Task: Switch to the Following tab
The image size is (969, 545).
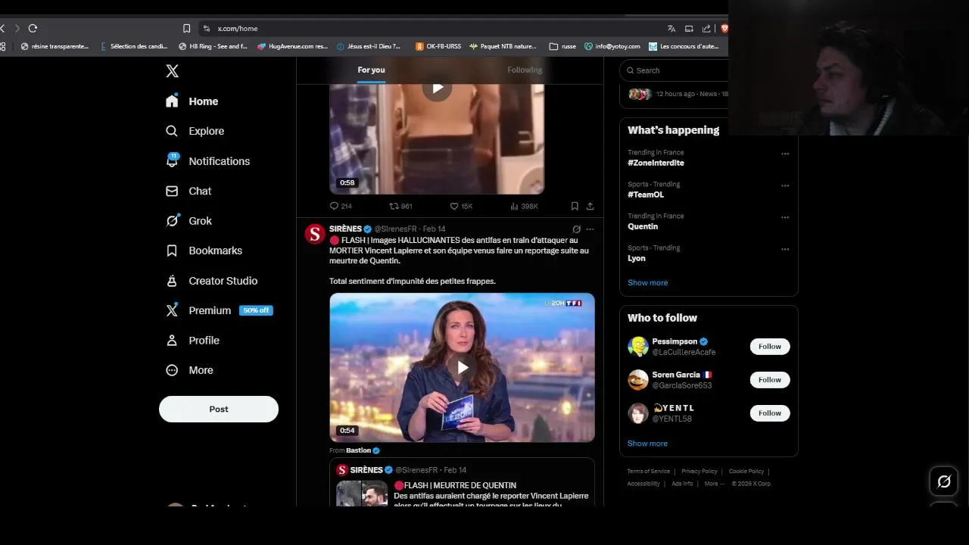Action: click(525, 70)
